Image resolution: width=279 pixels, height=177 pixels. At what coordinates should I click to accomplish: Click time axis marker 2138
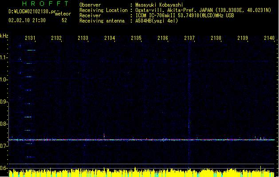(x=216, y=38)
